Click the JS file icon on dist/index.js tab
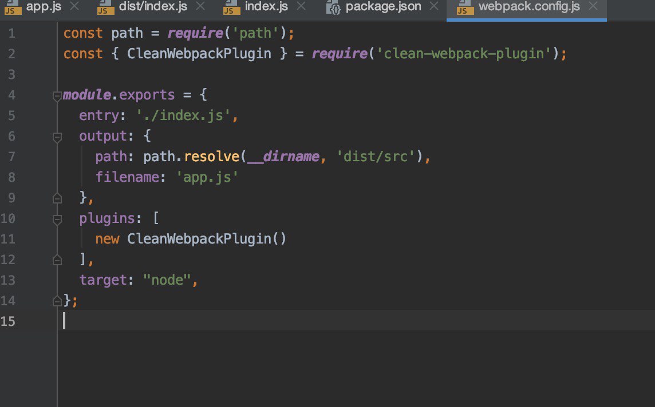The width and height of the screenshot is (655, 407). (106, 7)
